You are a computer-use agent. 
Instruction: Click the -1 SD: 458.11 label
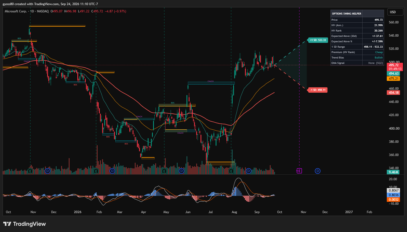pyautogui.click(x=318, y=90)
